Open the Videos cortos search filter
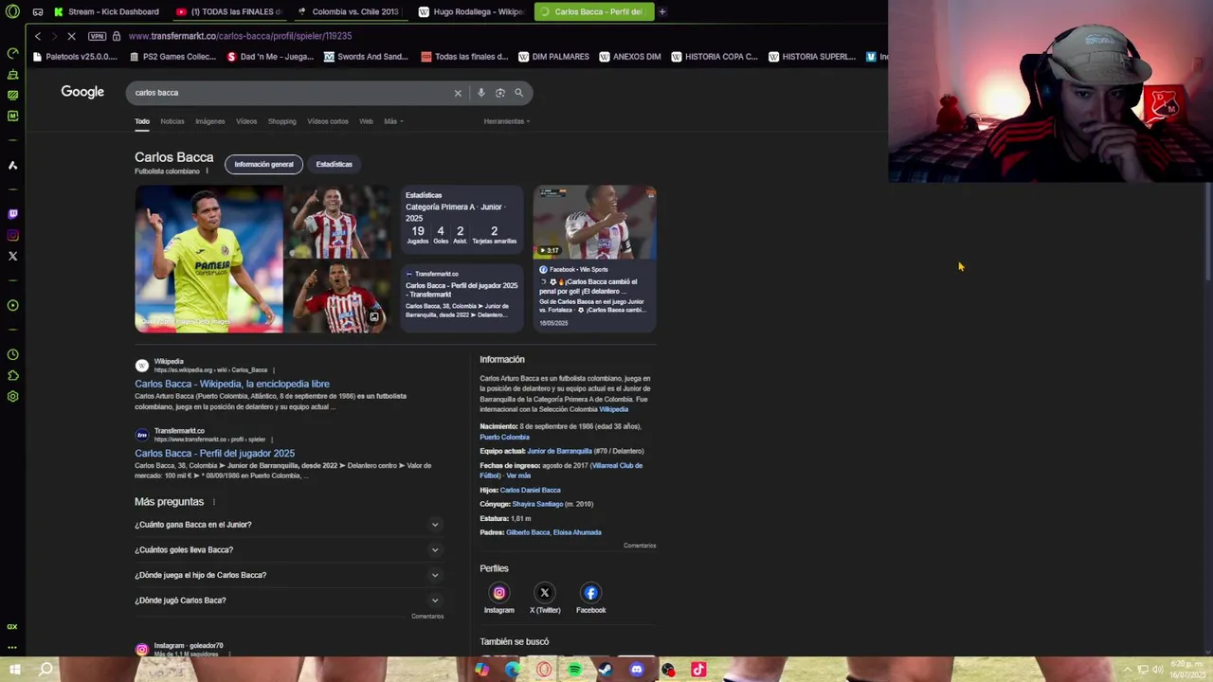Screen dimensions: 1213x682 tap(328, 121)
